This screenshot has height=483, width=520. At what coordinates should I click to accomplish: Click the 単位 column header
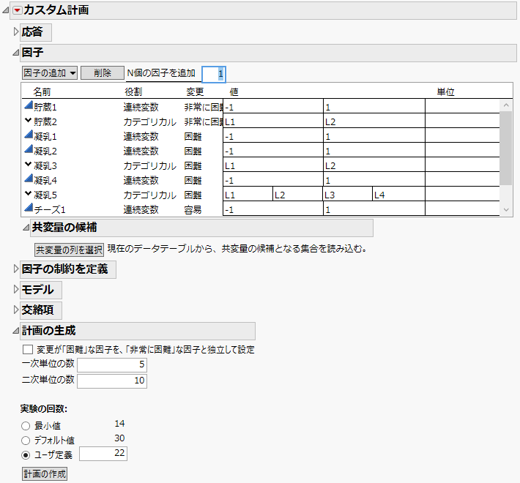445,91
